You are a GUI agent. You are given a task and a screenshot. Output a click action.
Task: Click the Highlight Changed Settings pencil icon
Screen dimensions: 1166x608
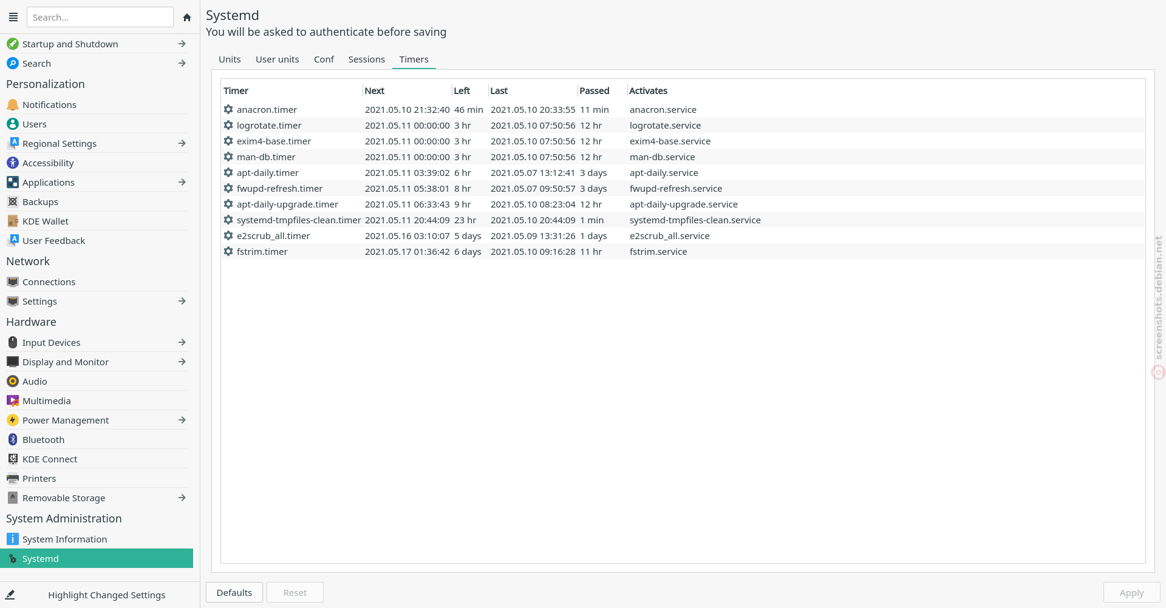click(10, 595)
